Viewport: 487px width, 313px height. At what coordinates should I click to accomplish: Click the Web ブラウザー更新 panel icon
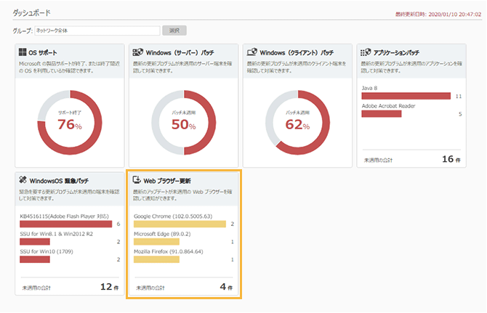(x=137, y=179)
